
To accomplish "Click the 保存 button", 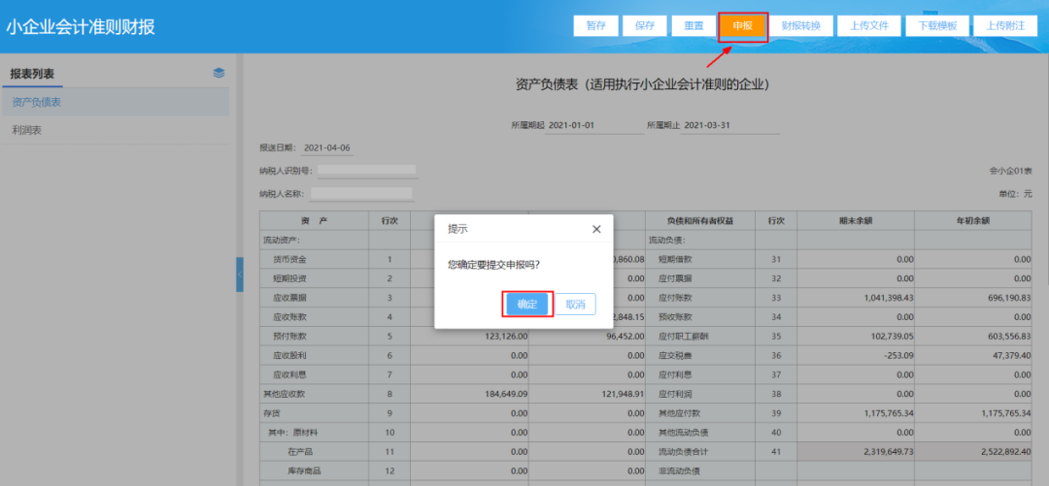I will [x=645, y=25].
